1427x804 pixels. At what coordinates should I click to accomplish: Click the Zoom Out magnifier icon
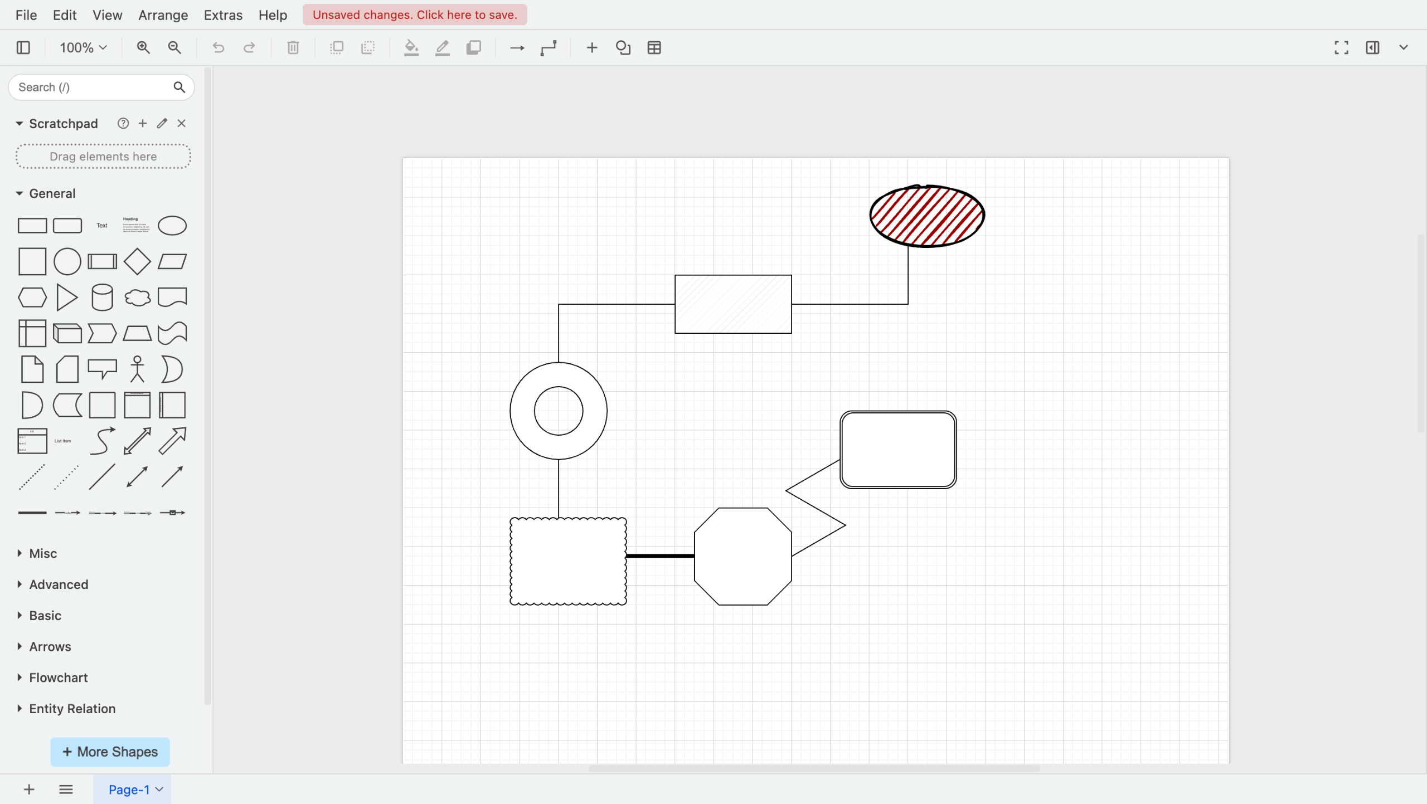[174, 48]
